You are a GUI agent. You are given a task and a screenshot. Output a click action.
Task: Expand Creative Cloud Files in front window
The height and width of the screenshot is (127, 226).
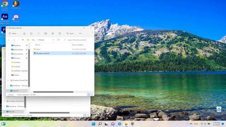click(8, 80)
